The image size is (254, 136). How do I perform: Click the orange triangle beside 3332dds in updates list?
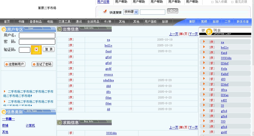[204, 57]
